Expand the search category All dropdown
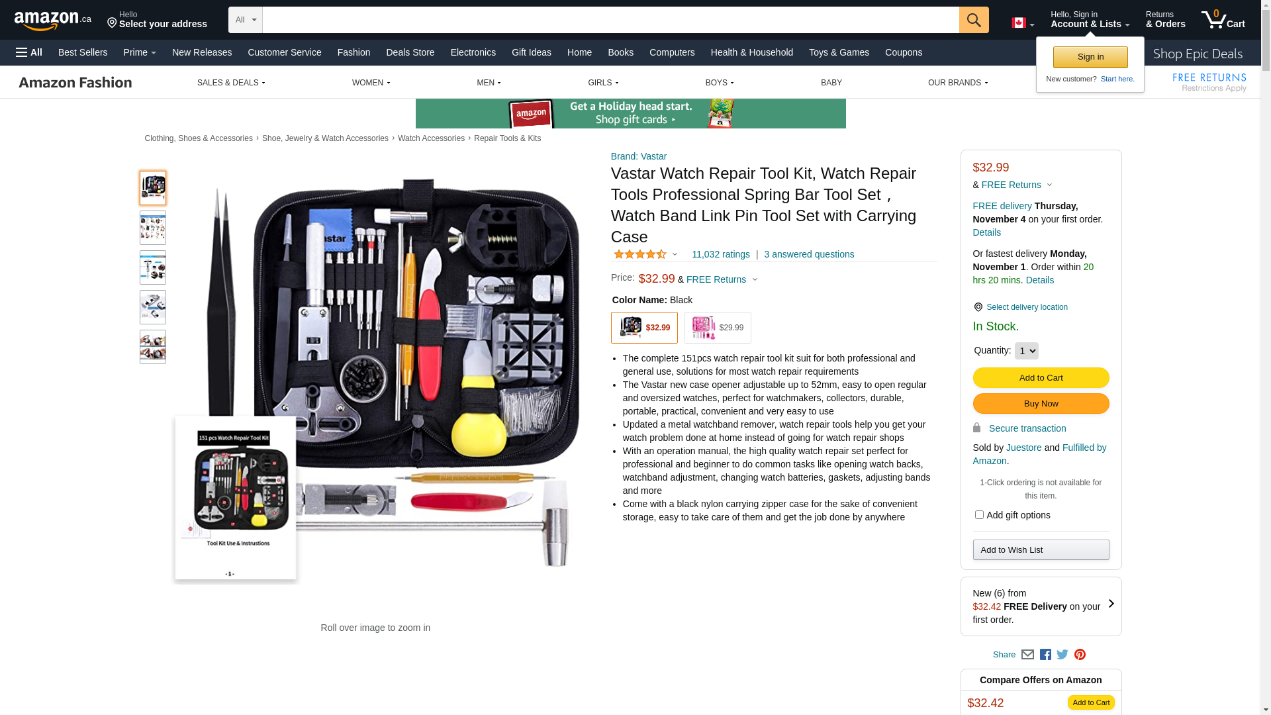The image size is (1271, 715). pyautogui.click(x=246, y=20)
